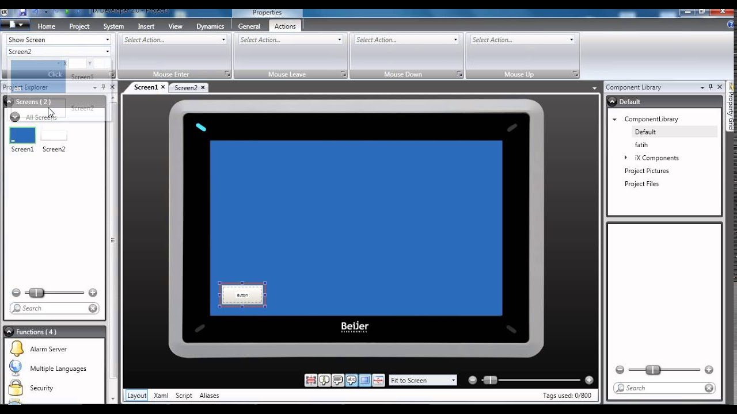Screen dimensions: 737x414
Task: Expand the All Screens chevron
Action: 15,117
